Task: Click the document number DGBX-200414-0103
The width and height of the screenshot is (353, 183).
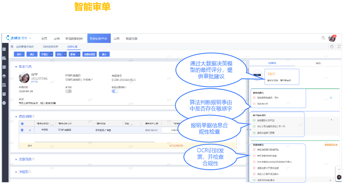Action: click(x=124, y=80)
